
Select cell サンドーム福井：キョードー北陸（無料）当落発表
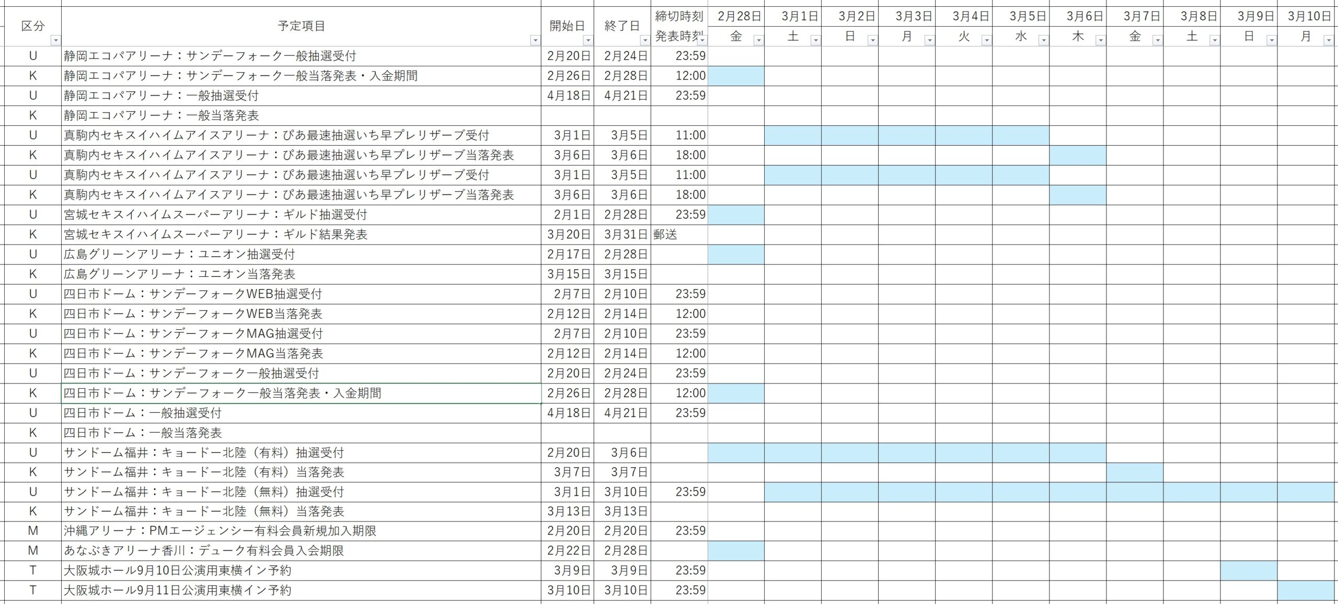[301, 512]
